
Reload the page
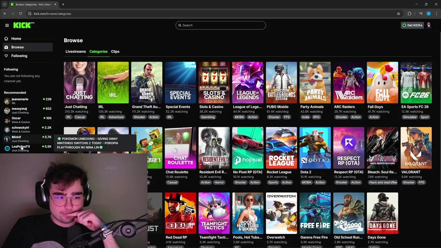pos(20,13)
